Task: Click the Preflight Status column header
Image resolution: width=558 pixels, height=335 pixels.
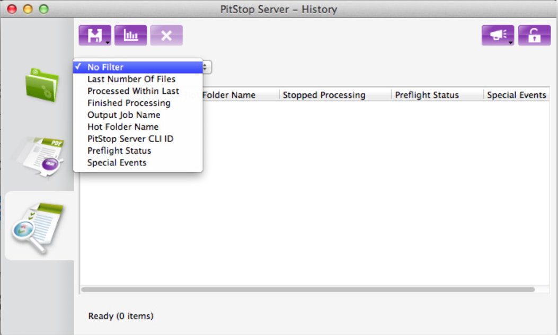Action: tap(427, 95)
